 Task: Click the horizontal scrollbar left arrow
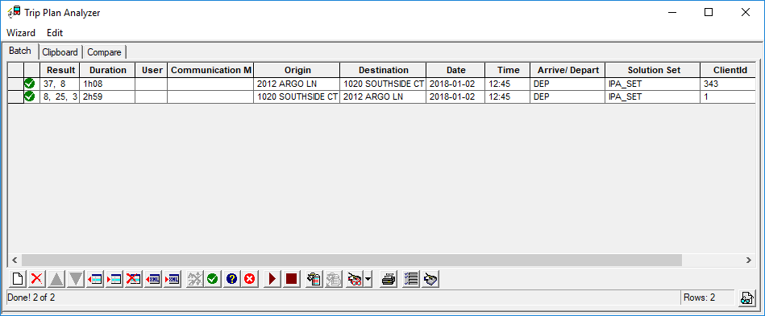(15, 261)
